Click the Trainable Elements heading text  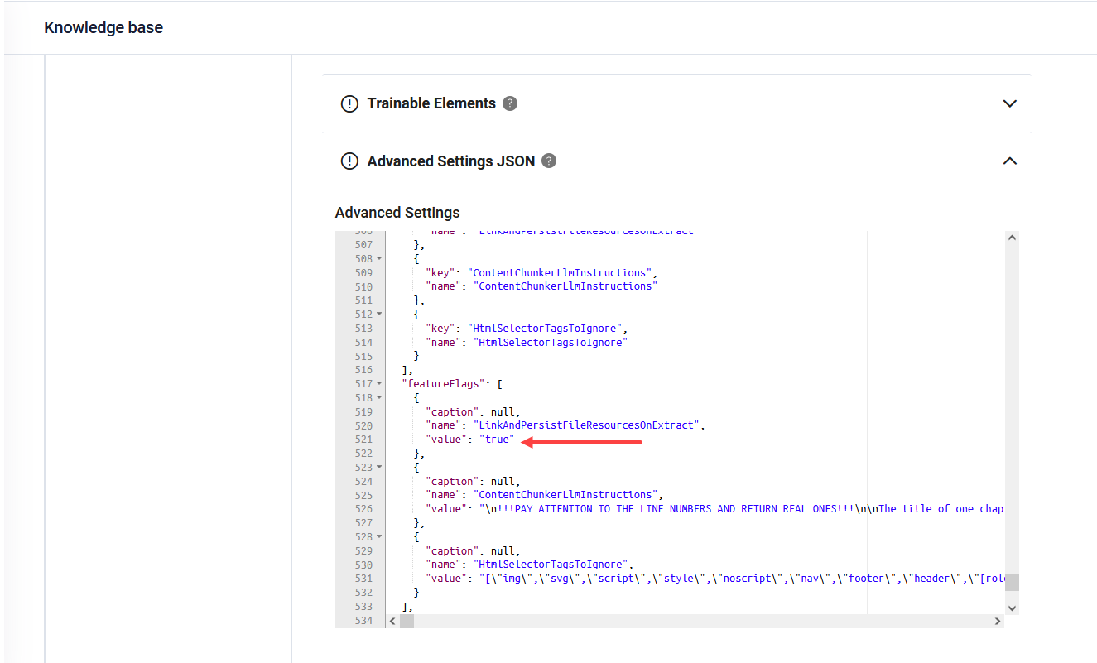pyautogui.click(x=431, y=103)
